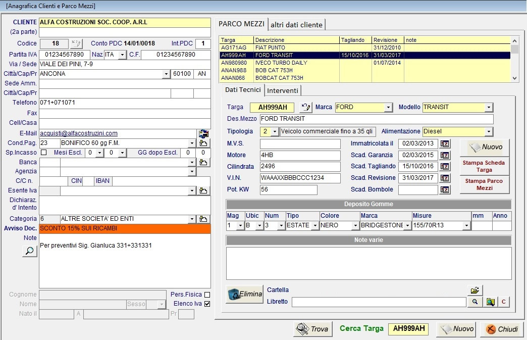Click the vehicle list scroll-up arrow
This screenshot has width=527, height=340.
click(514, 40)
